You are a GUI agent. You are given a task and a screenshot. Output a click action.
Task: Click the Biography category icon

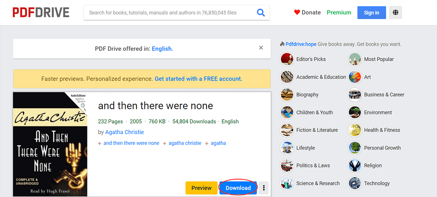click(287, 95)
